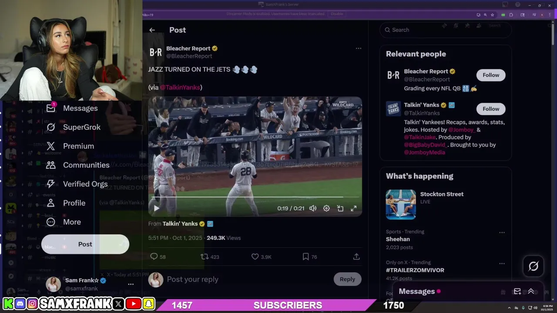Screen dimensions: 557x313
Task: Toggle picture-in-picture on the video
Action: pos(340,208)
